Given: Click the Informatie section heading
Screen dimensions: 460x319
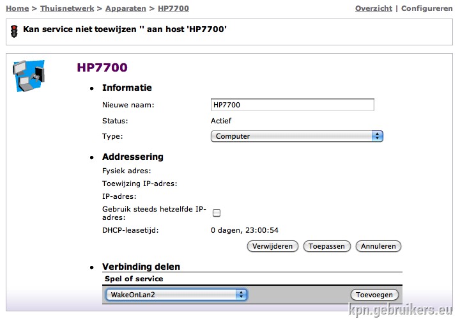Looking at the screenshot, I should (x=126, y=88).
